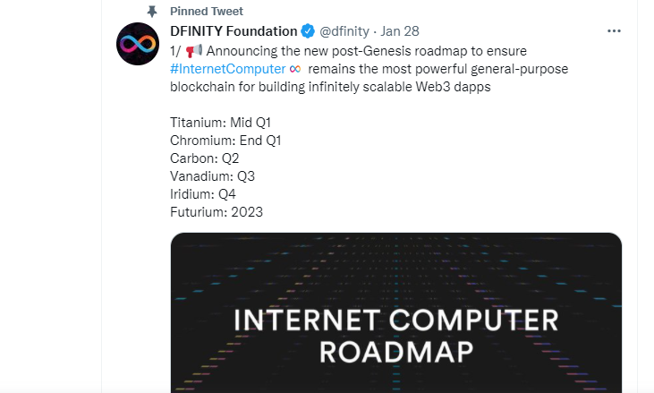This screenshot has width=654, height=393.
Task: Click the red megaphone emoji
Action: coord(194,51)
